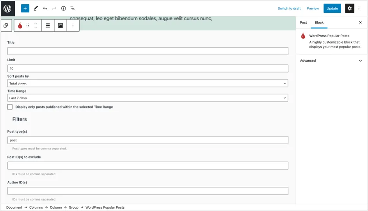368x211 pixels.
Task: Select the pencil Tools icon
Action: point(36,9)
